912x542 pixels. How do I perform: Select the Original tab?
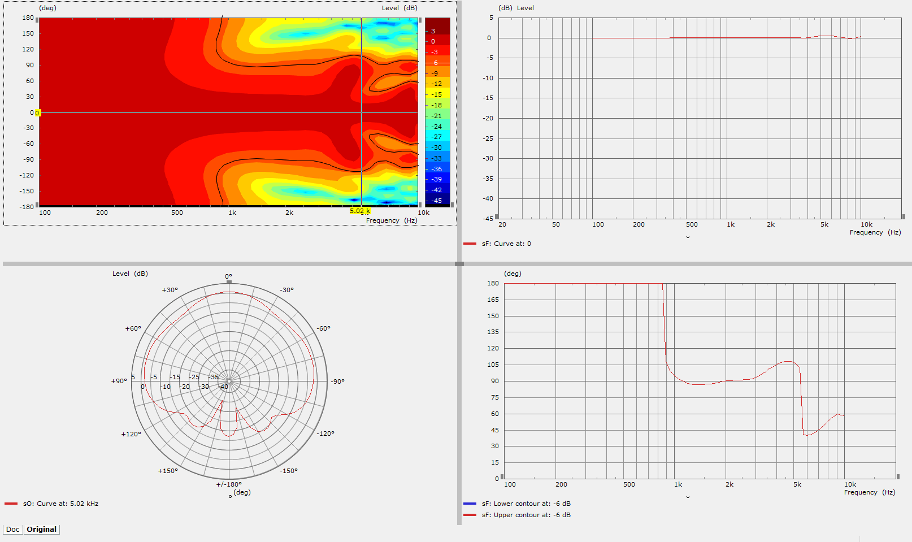pos(41,530)
